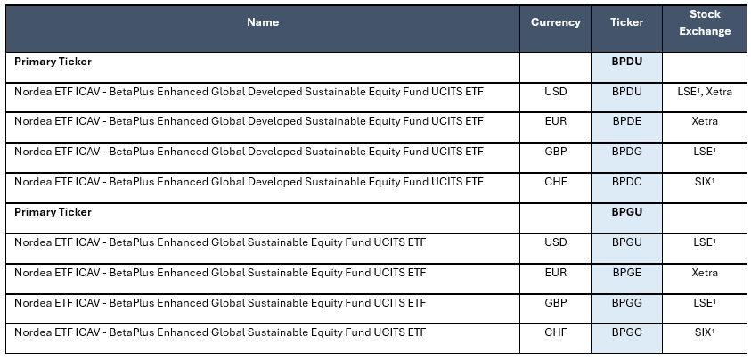Image resolution: width=751 pixels, height=361 pixels.
Task: Click the BPDE ticker cell
Action: [x=626, y=121]
